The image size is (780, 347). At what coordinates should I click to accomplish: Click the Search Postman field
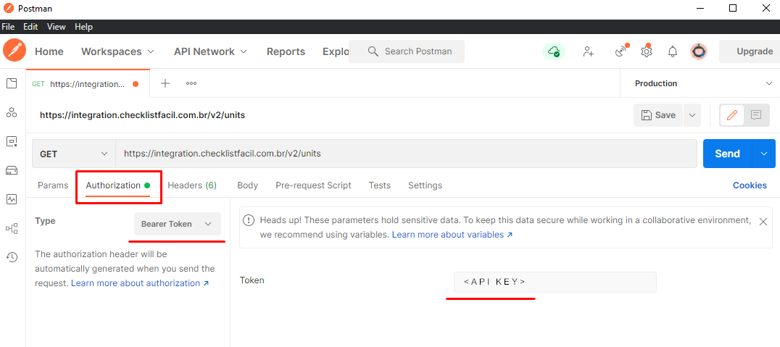pyautogui.click(x=407, y=51)
